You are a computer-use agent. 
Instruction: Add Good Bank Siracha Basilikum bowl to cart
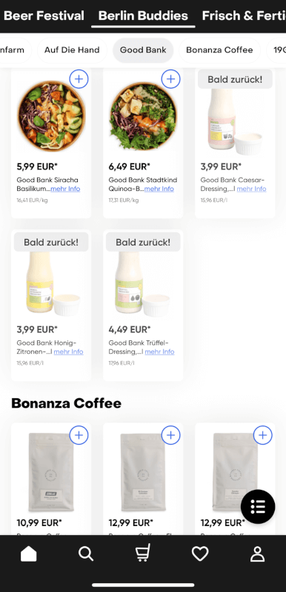point(79,79)
